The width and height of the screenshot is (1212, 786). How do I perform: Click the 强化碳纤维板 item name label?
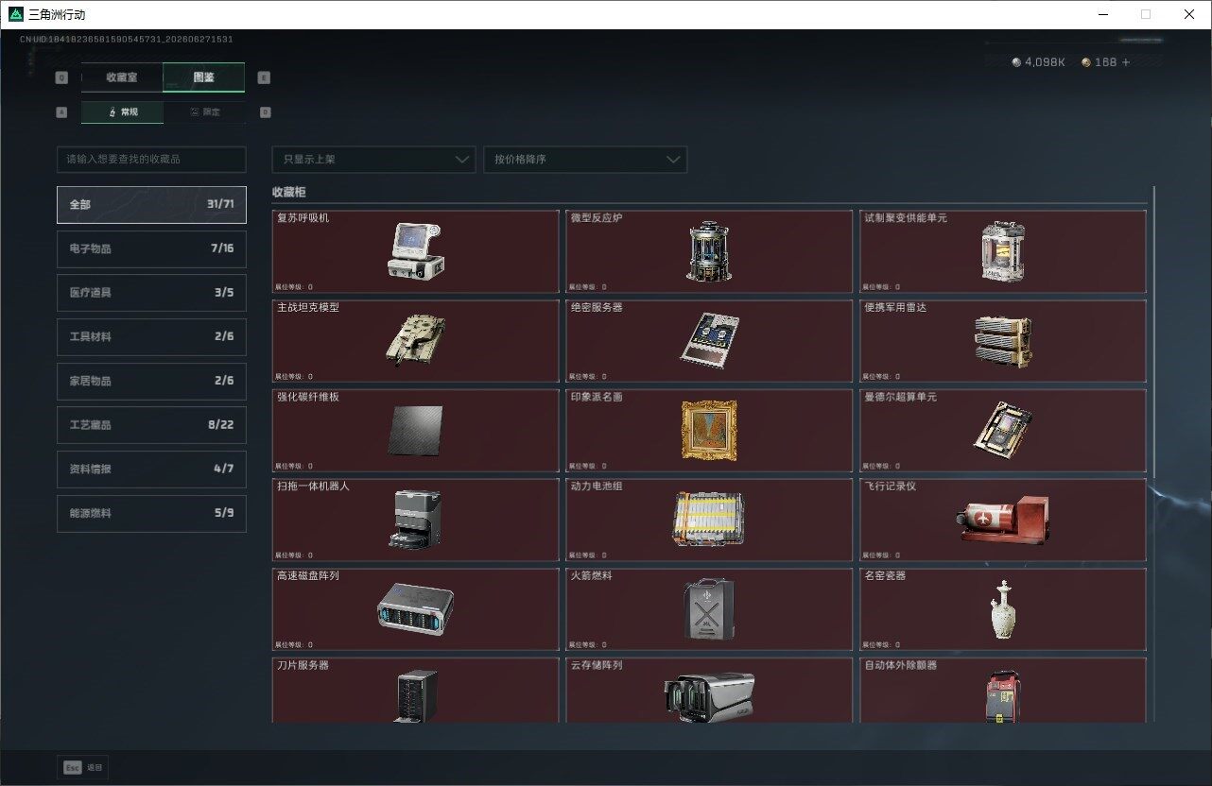(x=308, y=397)
